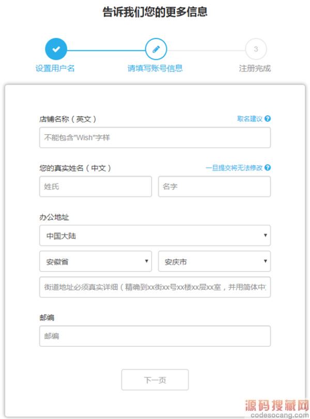
Task: Expand the 安徽省 province dropdown
Action: tap(96, 261)
